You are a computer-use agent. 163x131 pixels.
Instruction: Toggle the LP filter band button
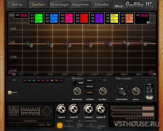click(x=61, y=81)
